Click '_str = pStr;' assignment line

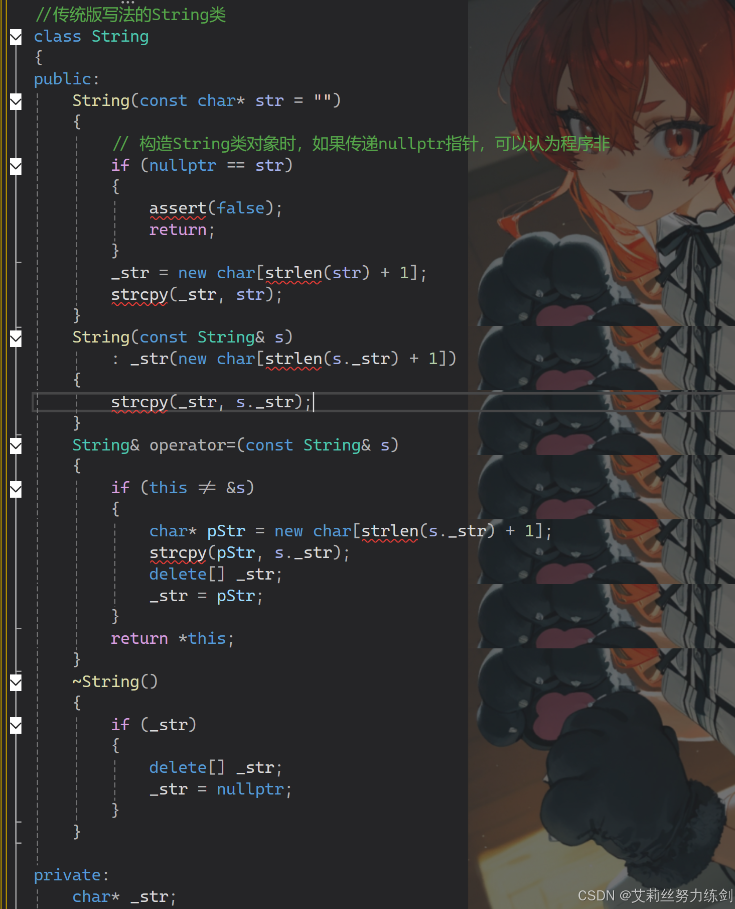pos(206,596)
